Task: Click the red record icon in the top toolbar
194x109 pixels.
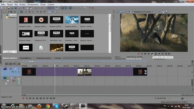Action: click(93, 8)
